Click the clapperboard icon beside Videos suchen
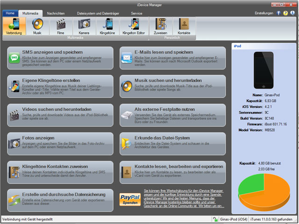The height and width of the screenshot is (224, 299). click(x=14, y=115)
